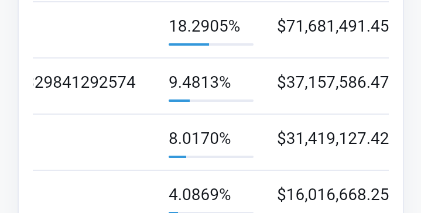The height and width of the screenshot is (213, 421).
Task: Select the 9.4813% percentage value
Action: click(200, 83)
